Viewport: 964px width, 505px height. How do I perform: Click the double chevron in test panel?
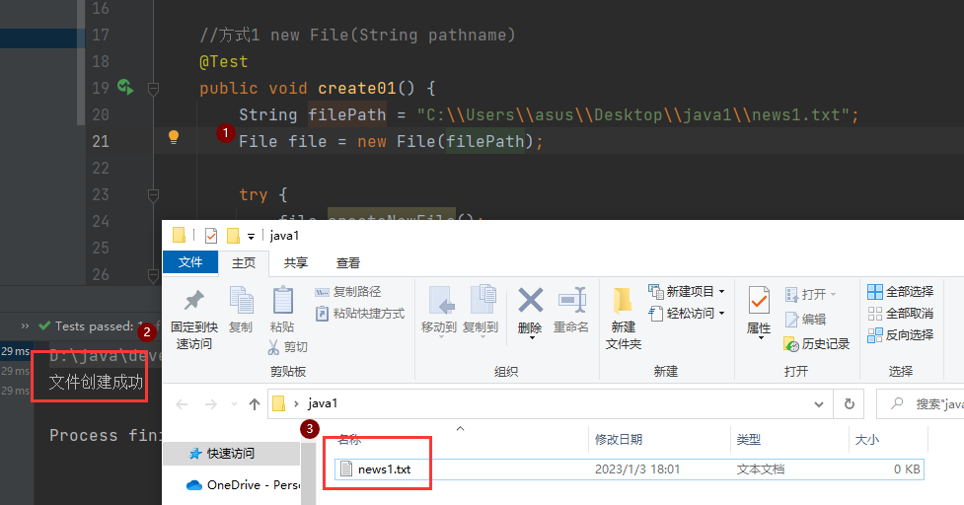(25, 326)
